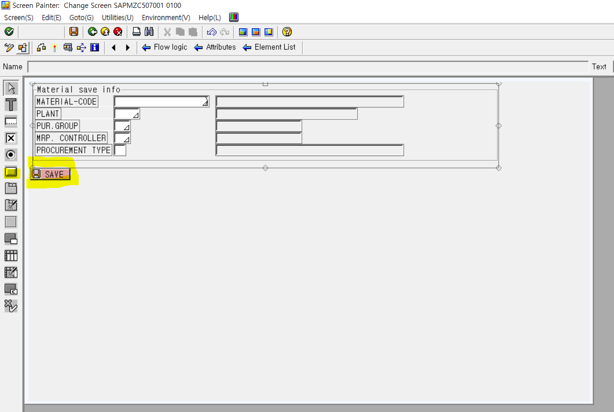The width and height of the screenshot is (614, 412).
Task: Select the Custom control tool
Action: [11, 289]
